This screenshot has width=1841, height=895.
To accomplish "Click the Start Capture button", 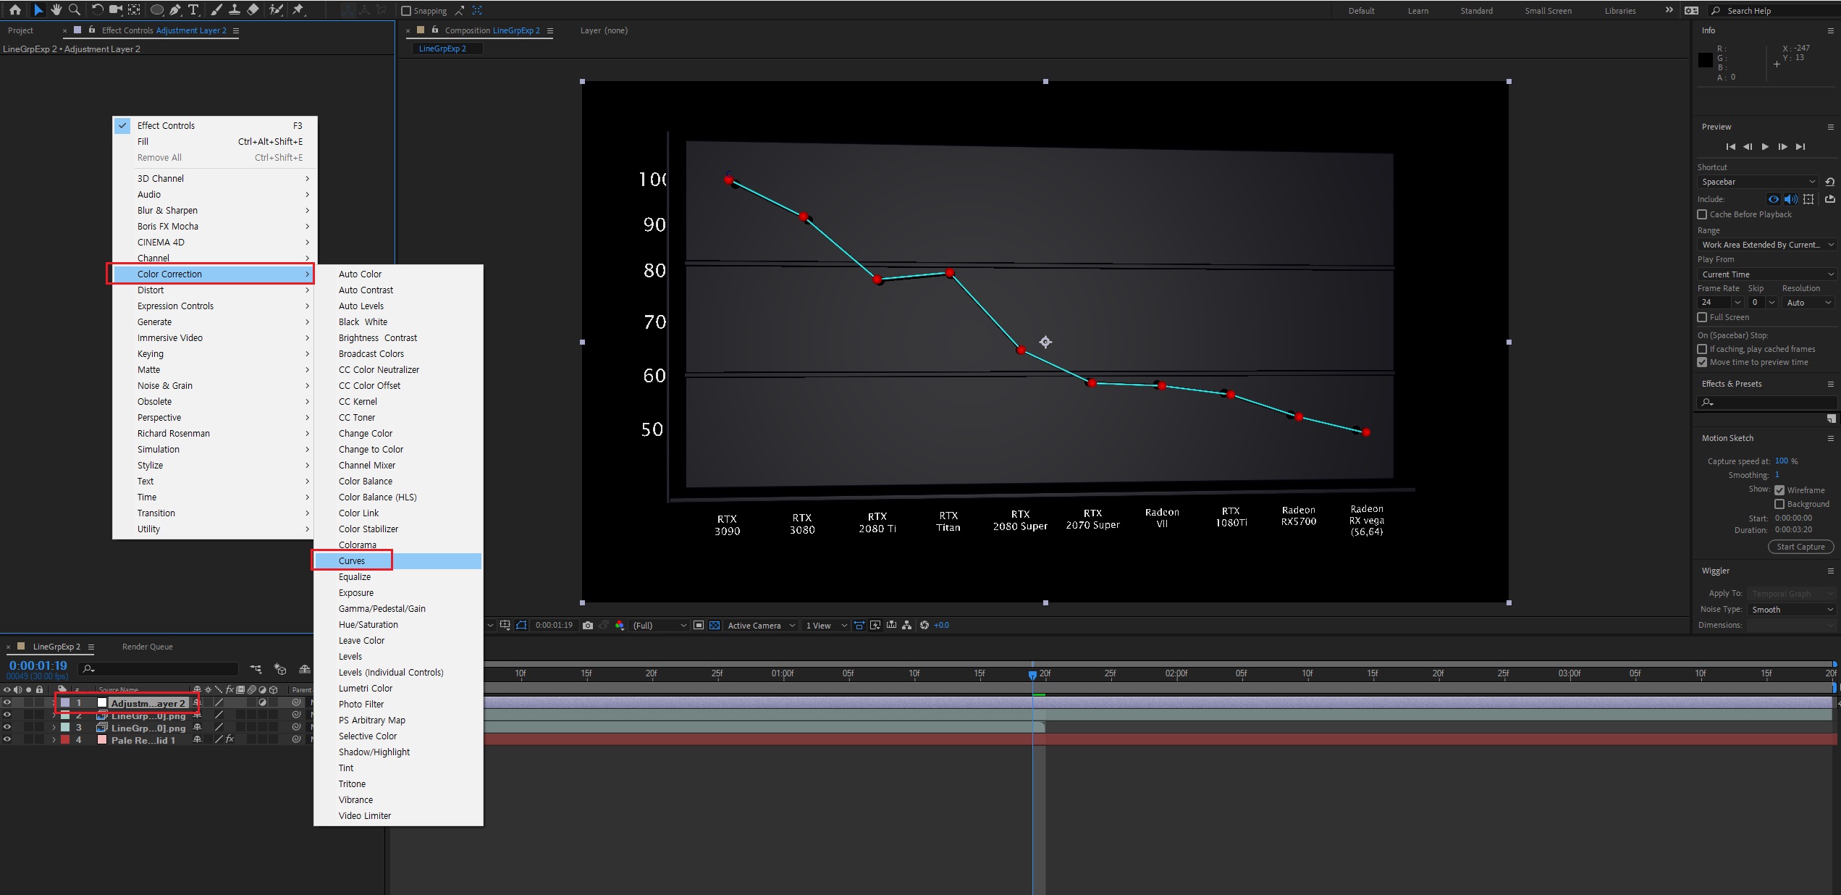I will 1800,547.
